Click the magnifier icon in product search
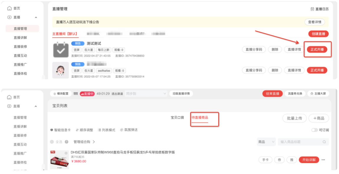This screenshot has height=174, width=339. tap(324, 142)
